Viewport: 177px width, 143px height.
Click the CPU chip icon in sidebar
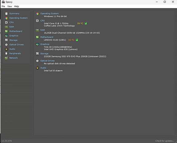6,22
